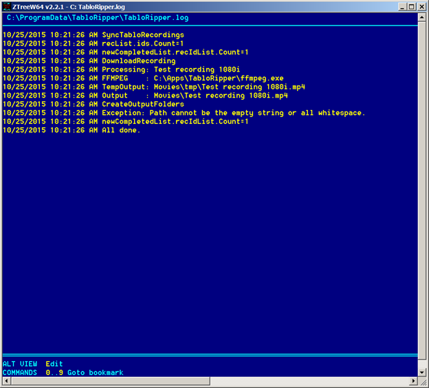This screenshot has height=388, width=429.
Task: Click the 'Processing: Test recording 1080i' line
Action: pyautogui.click(x=122, y=69)
